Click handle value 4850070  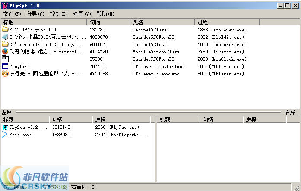coord(98,37)
